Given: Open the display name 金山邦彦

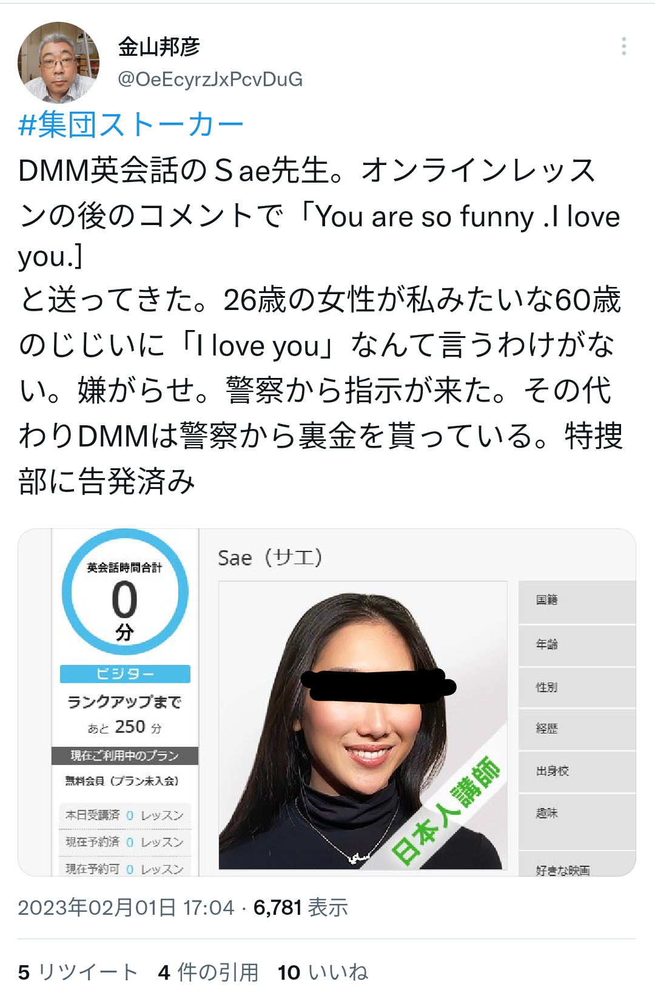Looking at the screenshot, I should pyautogui.click(x=159, y=47).
